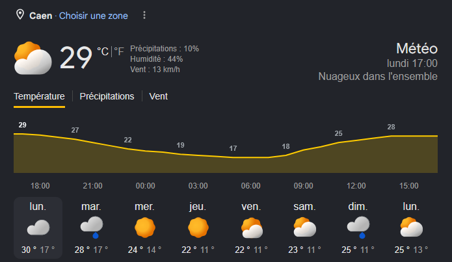The width and height of the screenshot is (452, 262).
Task: Open the three-dot more options menu
Action: (144, 15)
